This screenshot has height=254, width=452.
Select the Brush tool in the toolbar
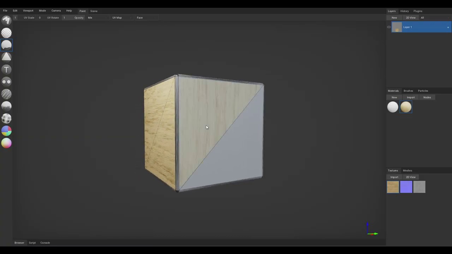[x=6, y=21]
